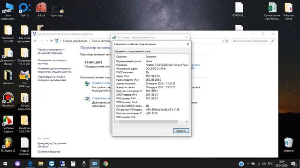Open Этот компьютер desktop icon
Viewport: 300px width, 168px height.
[x=8, y=11]
